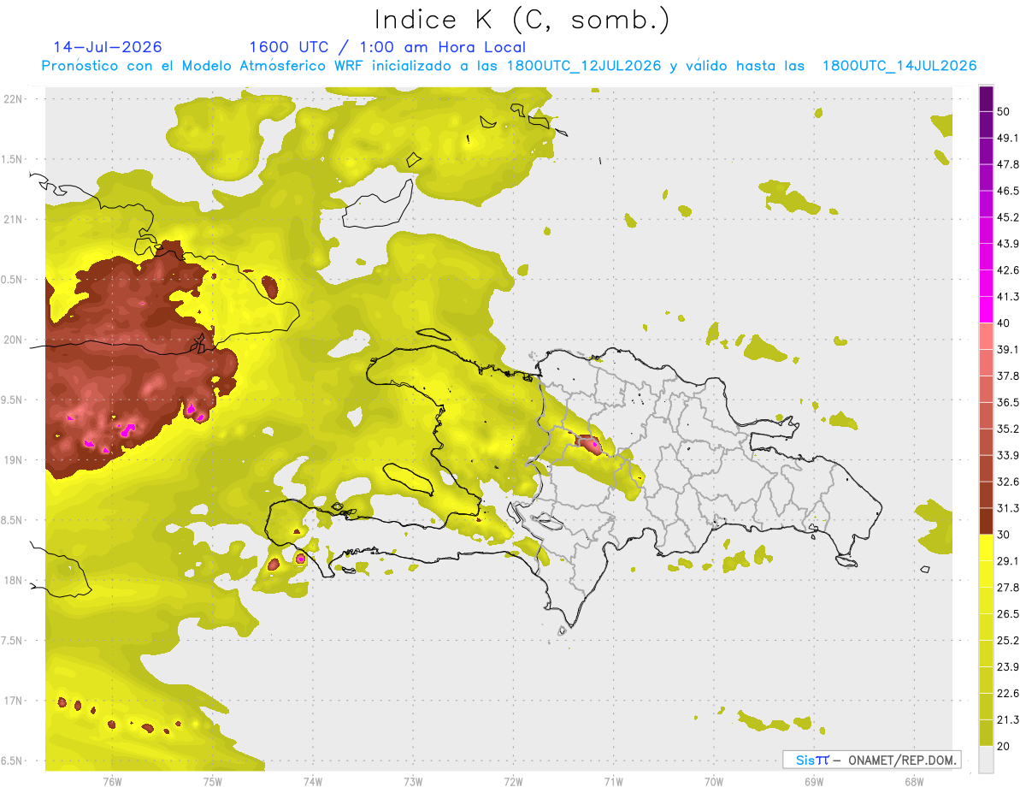Click the legend value '47.8'

tap(1008, 164)
